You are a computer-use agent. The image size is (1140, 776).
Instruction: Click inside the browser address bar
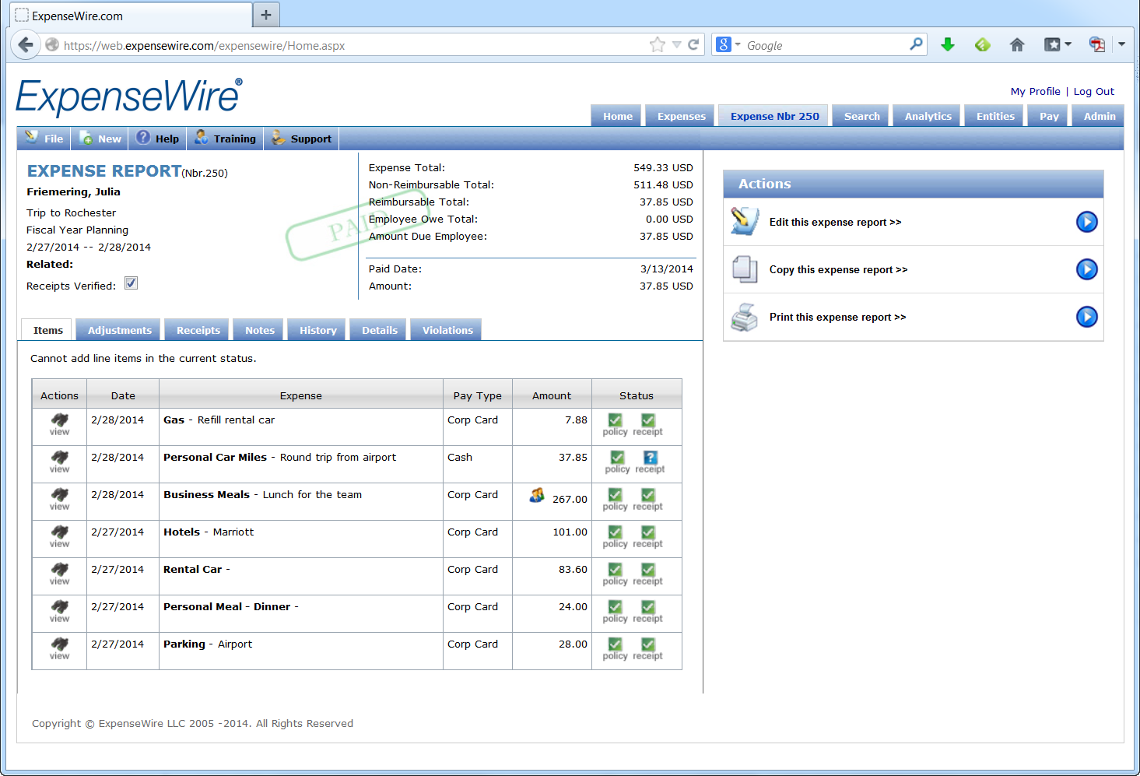(x=389, y=45)
